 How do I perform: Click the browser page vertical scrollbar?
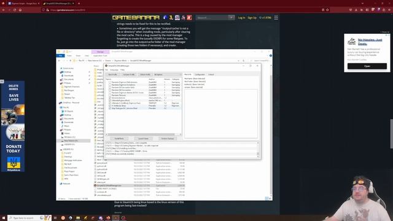click(x=391, y=134)
